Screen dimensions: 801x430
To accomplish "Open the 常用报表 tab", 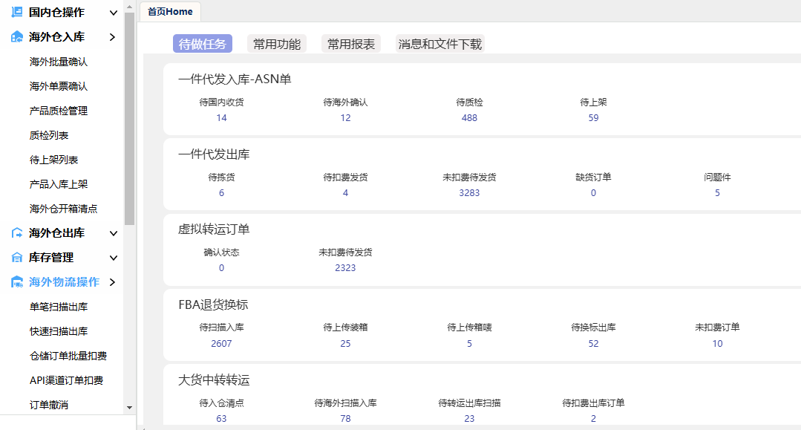I will pos(351,44).
